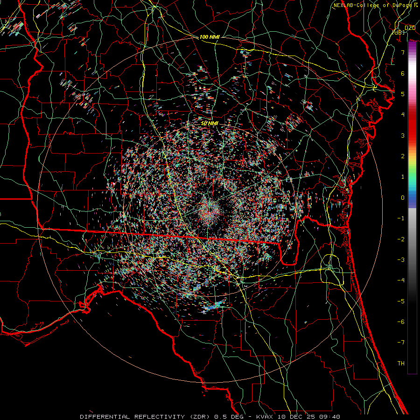Select the "DZD" legend title
The height and width of the screenshot is (420, 420).
tap(410, 28)
